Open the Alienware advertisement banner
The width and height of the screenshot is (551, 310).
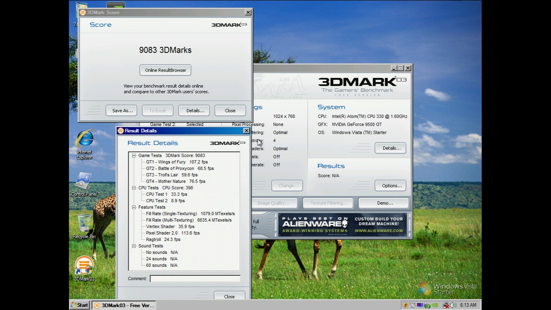[x=342, y=225]
